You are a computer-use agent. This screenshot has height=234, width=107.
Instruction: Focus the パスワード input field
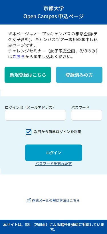point(86,115)
